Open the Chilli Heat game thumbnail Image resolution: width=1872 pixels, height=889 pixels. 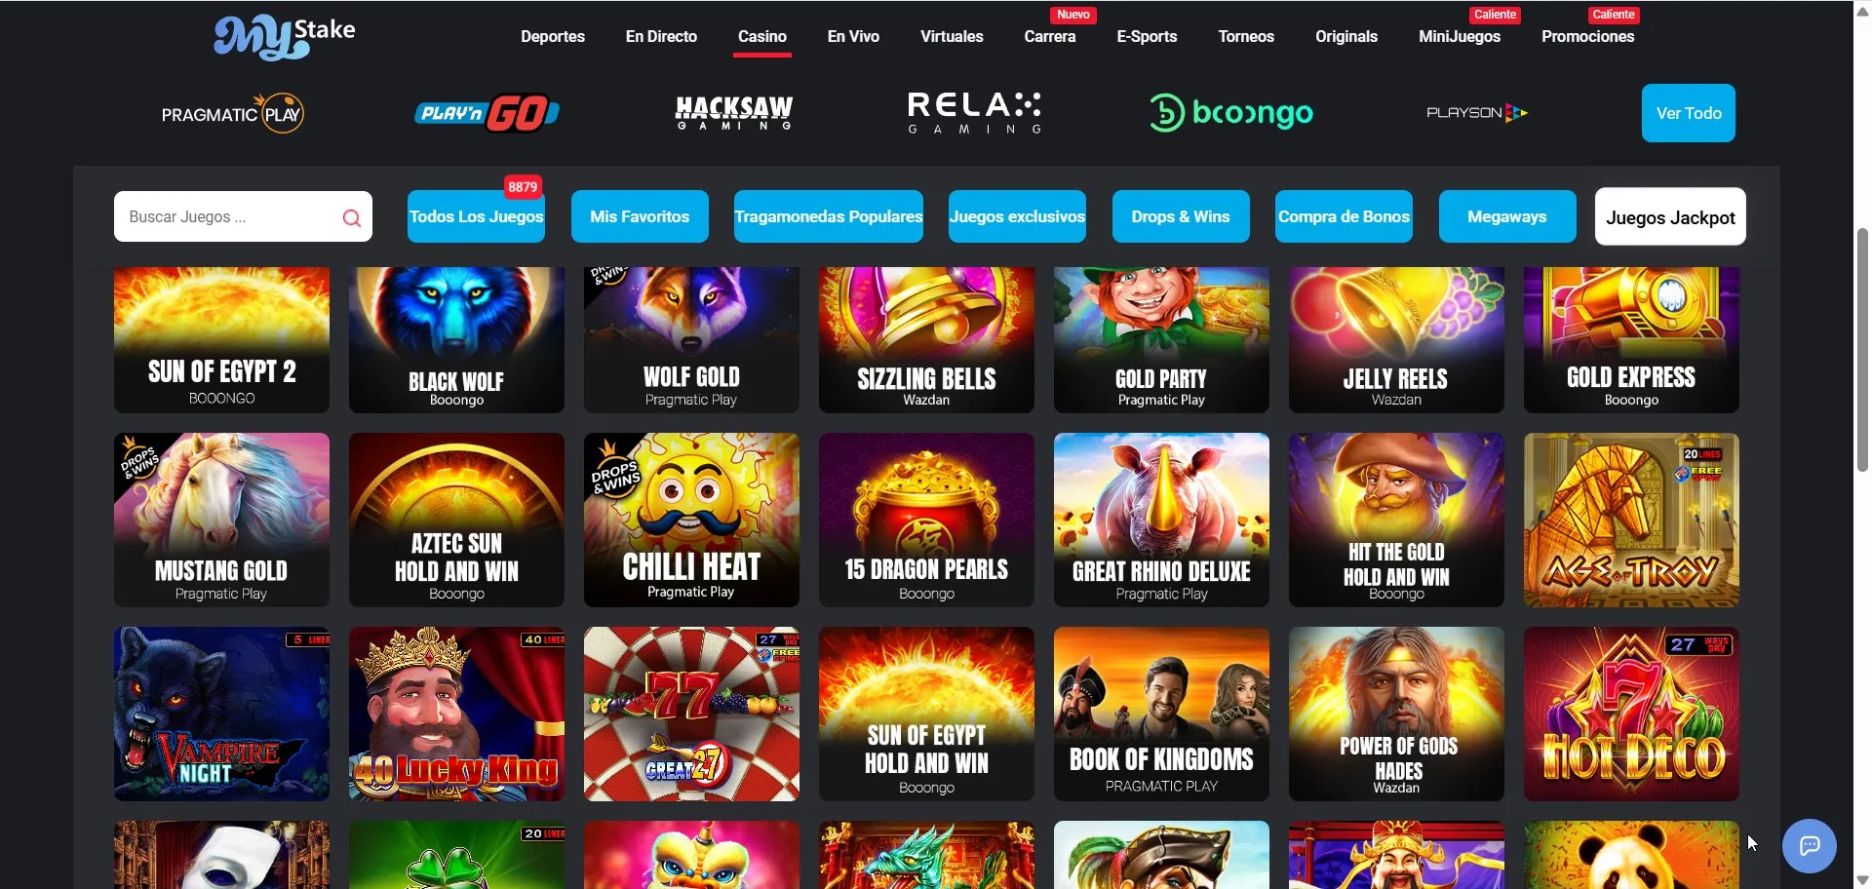691,520
